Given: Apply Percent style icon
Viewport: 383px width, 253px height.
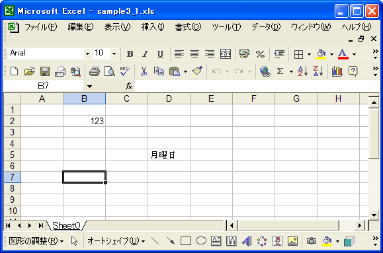Looking at the screenshot, I should pyautogui.click(x=260, y=54).
